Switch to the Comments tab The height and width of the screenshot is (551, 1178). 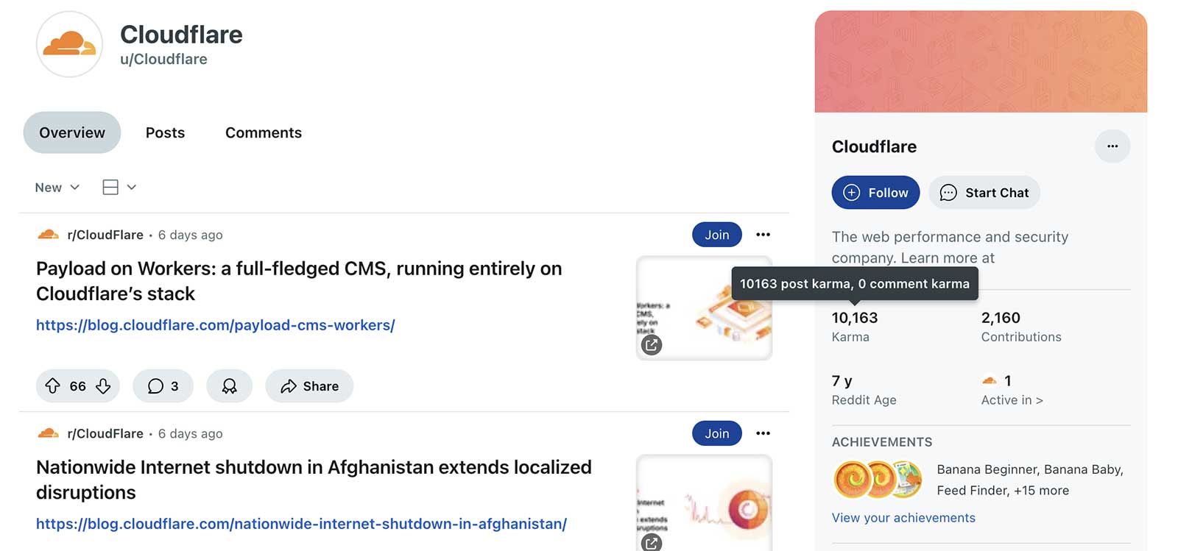[x=263, y=132]
